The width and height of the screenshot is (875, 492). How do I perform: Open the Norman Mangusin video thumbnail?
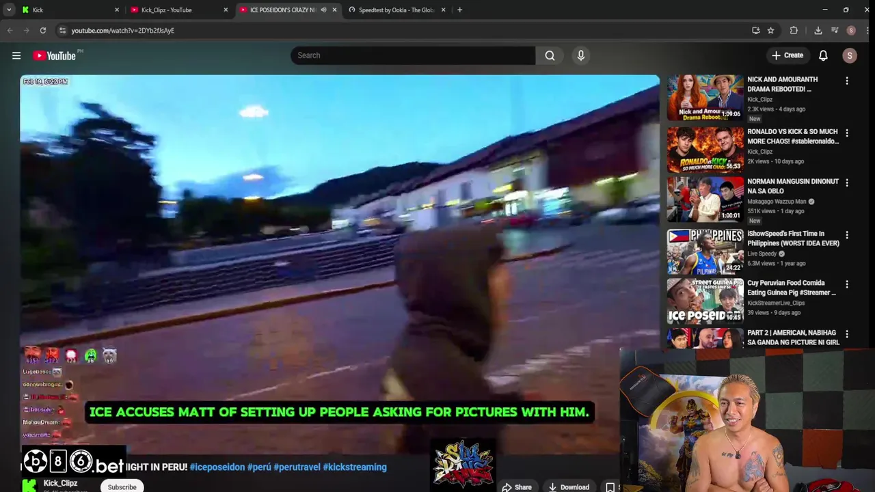coord(705,200)
